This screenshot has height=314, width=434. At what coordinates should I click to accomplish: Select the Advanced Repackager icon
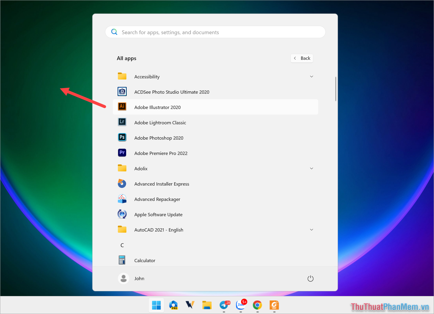(122, 199)
